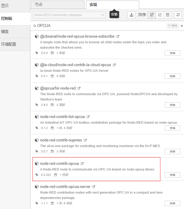Sort results alphabetically A to Z

coord(160,15)
